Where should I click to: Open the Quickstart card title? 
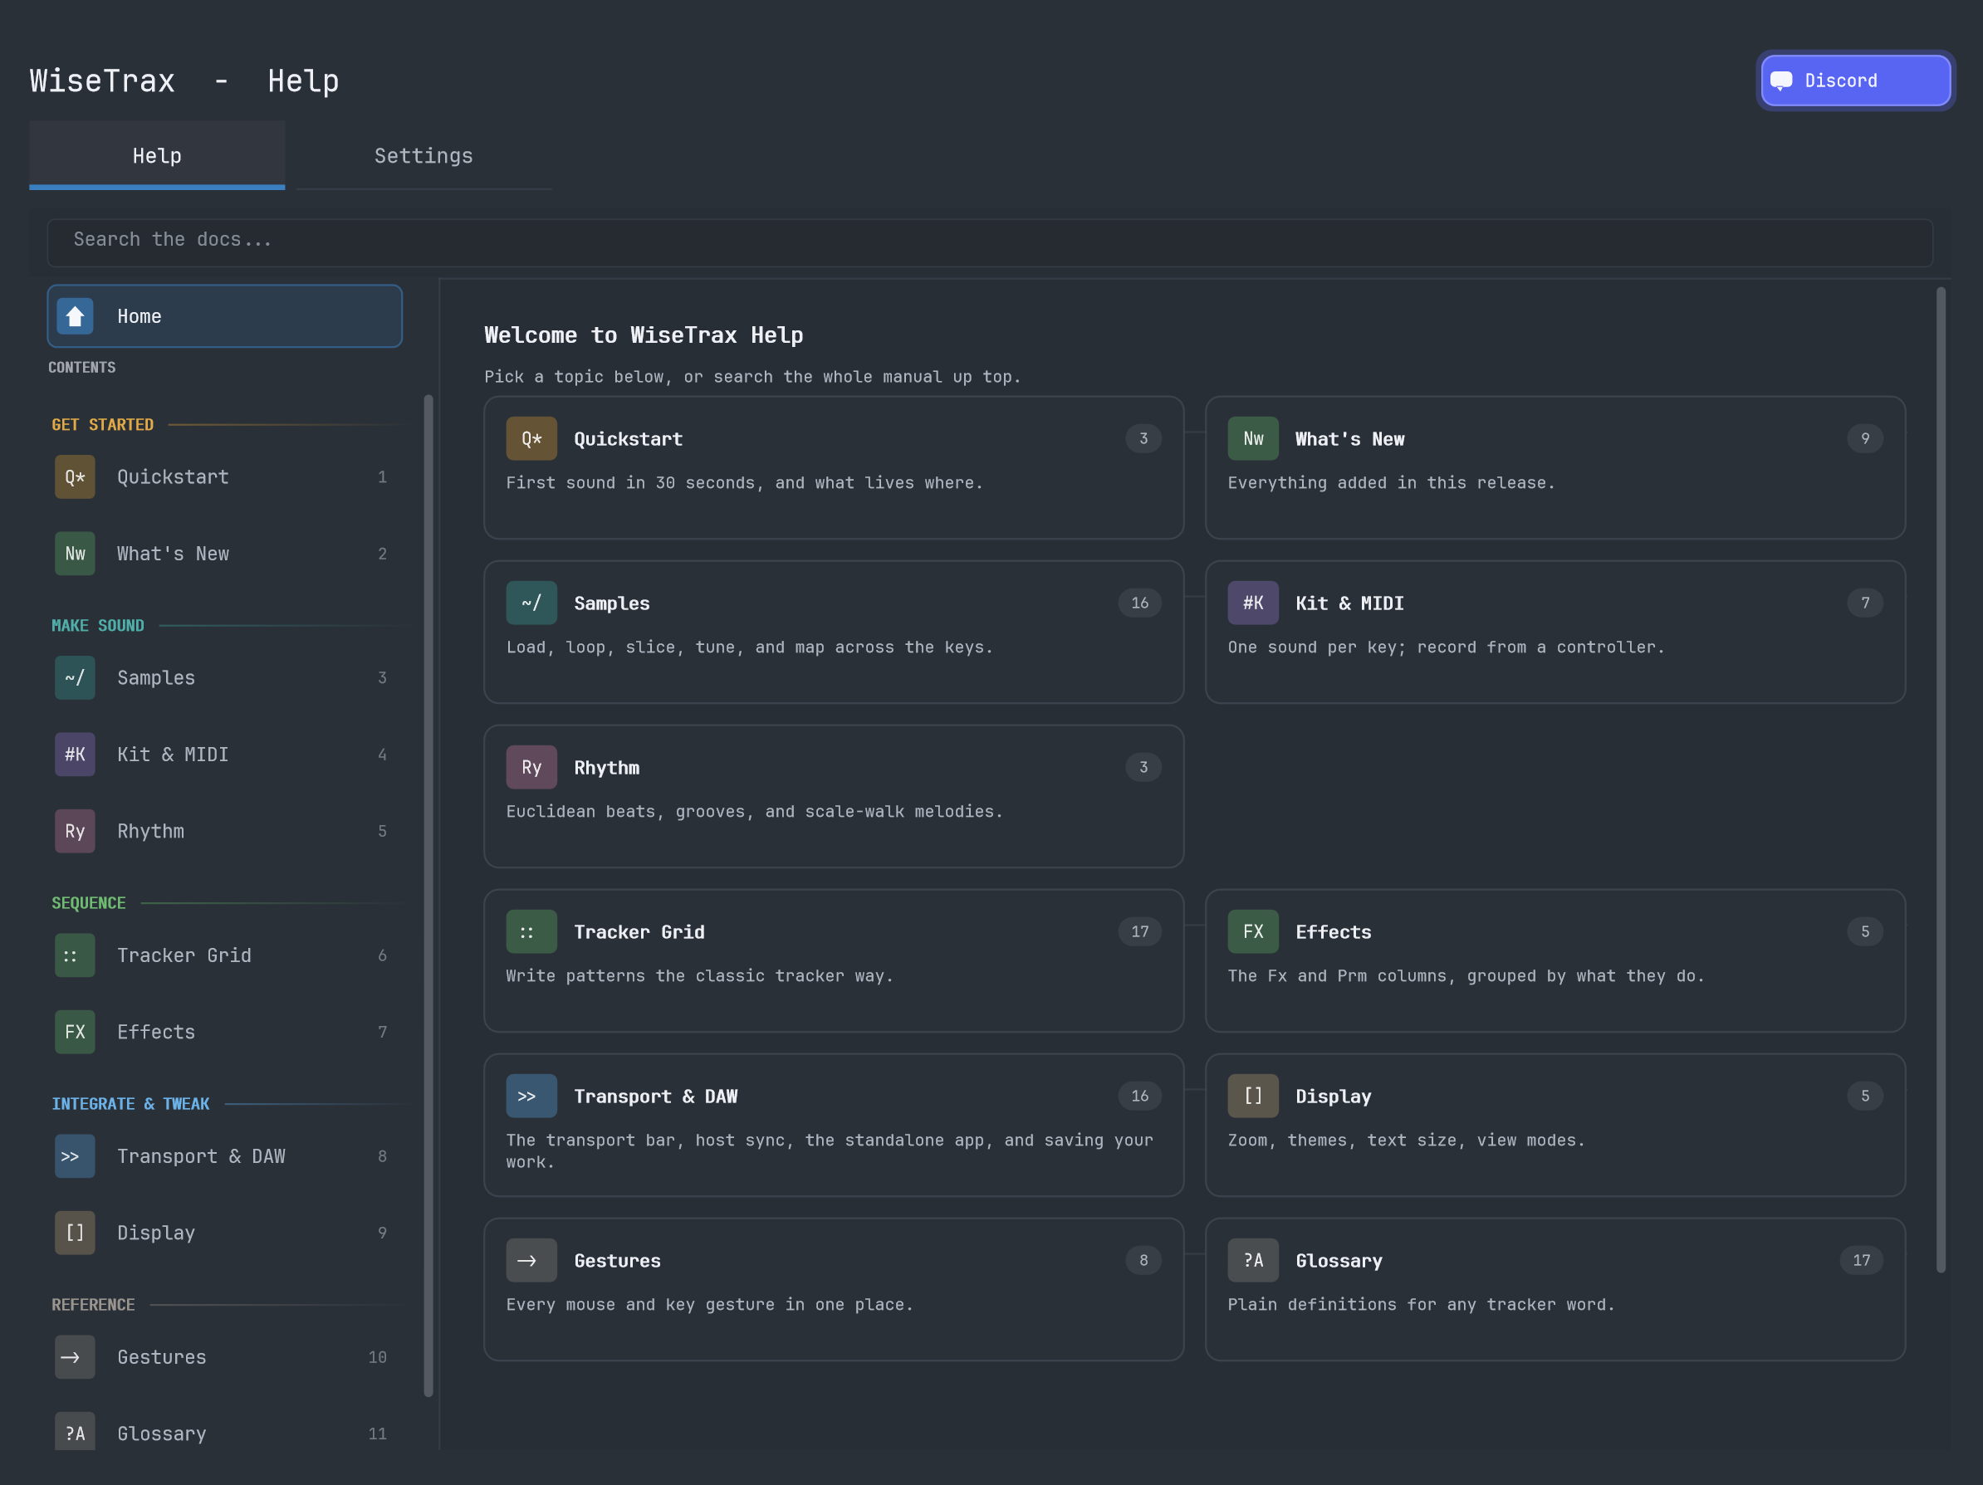629,439
